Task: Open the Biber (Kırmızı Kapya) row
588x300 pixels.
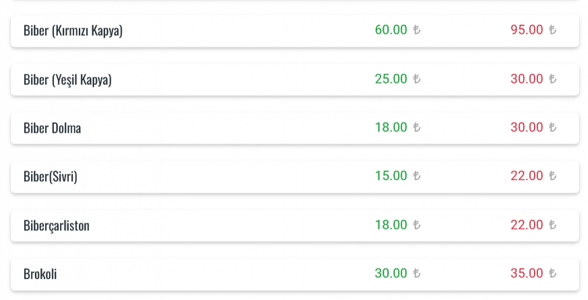Action: coord(294,31)
